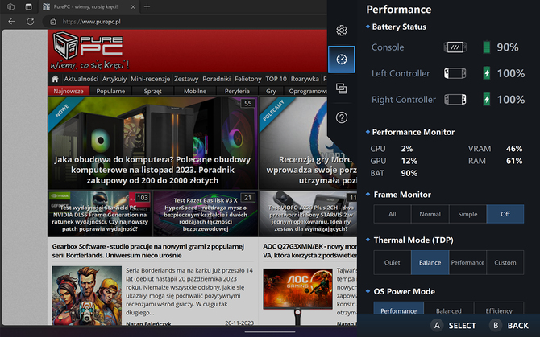Choose Balance thermal mode
This screenshot has height=337, width=540.
coord(430,262)
